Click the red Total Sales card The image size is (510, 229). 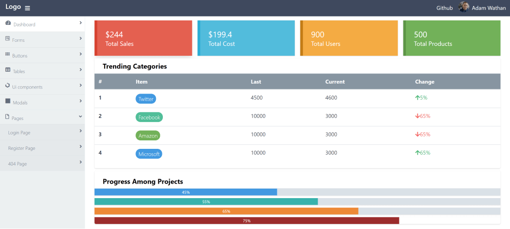(143, 38)
